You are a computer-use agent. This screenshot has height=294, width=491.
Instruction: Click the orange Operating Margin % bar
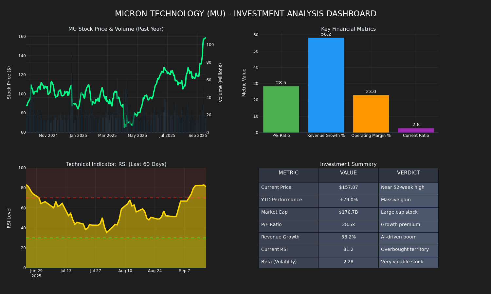371,114
